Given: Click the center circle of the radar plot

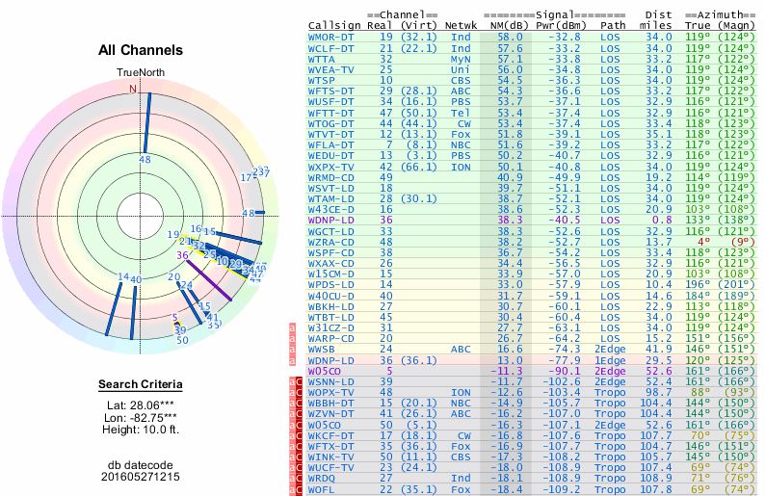Looking at the screenshot, I should (x=134, y=216).
